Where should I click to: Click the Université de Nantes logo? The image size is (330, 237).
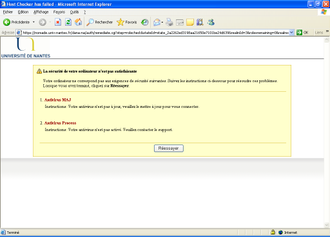coord(26,48)
